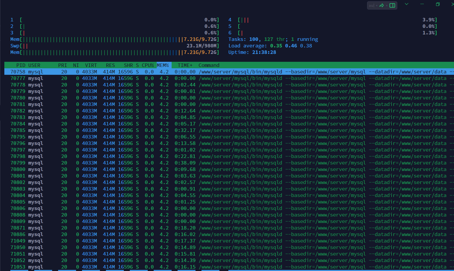
Task: Select process with PID 71052
Action: tap(229, 260)
